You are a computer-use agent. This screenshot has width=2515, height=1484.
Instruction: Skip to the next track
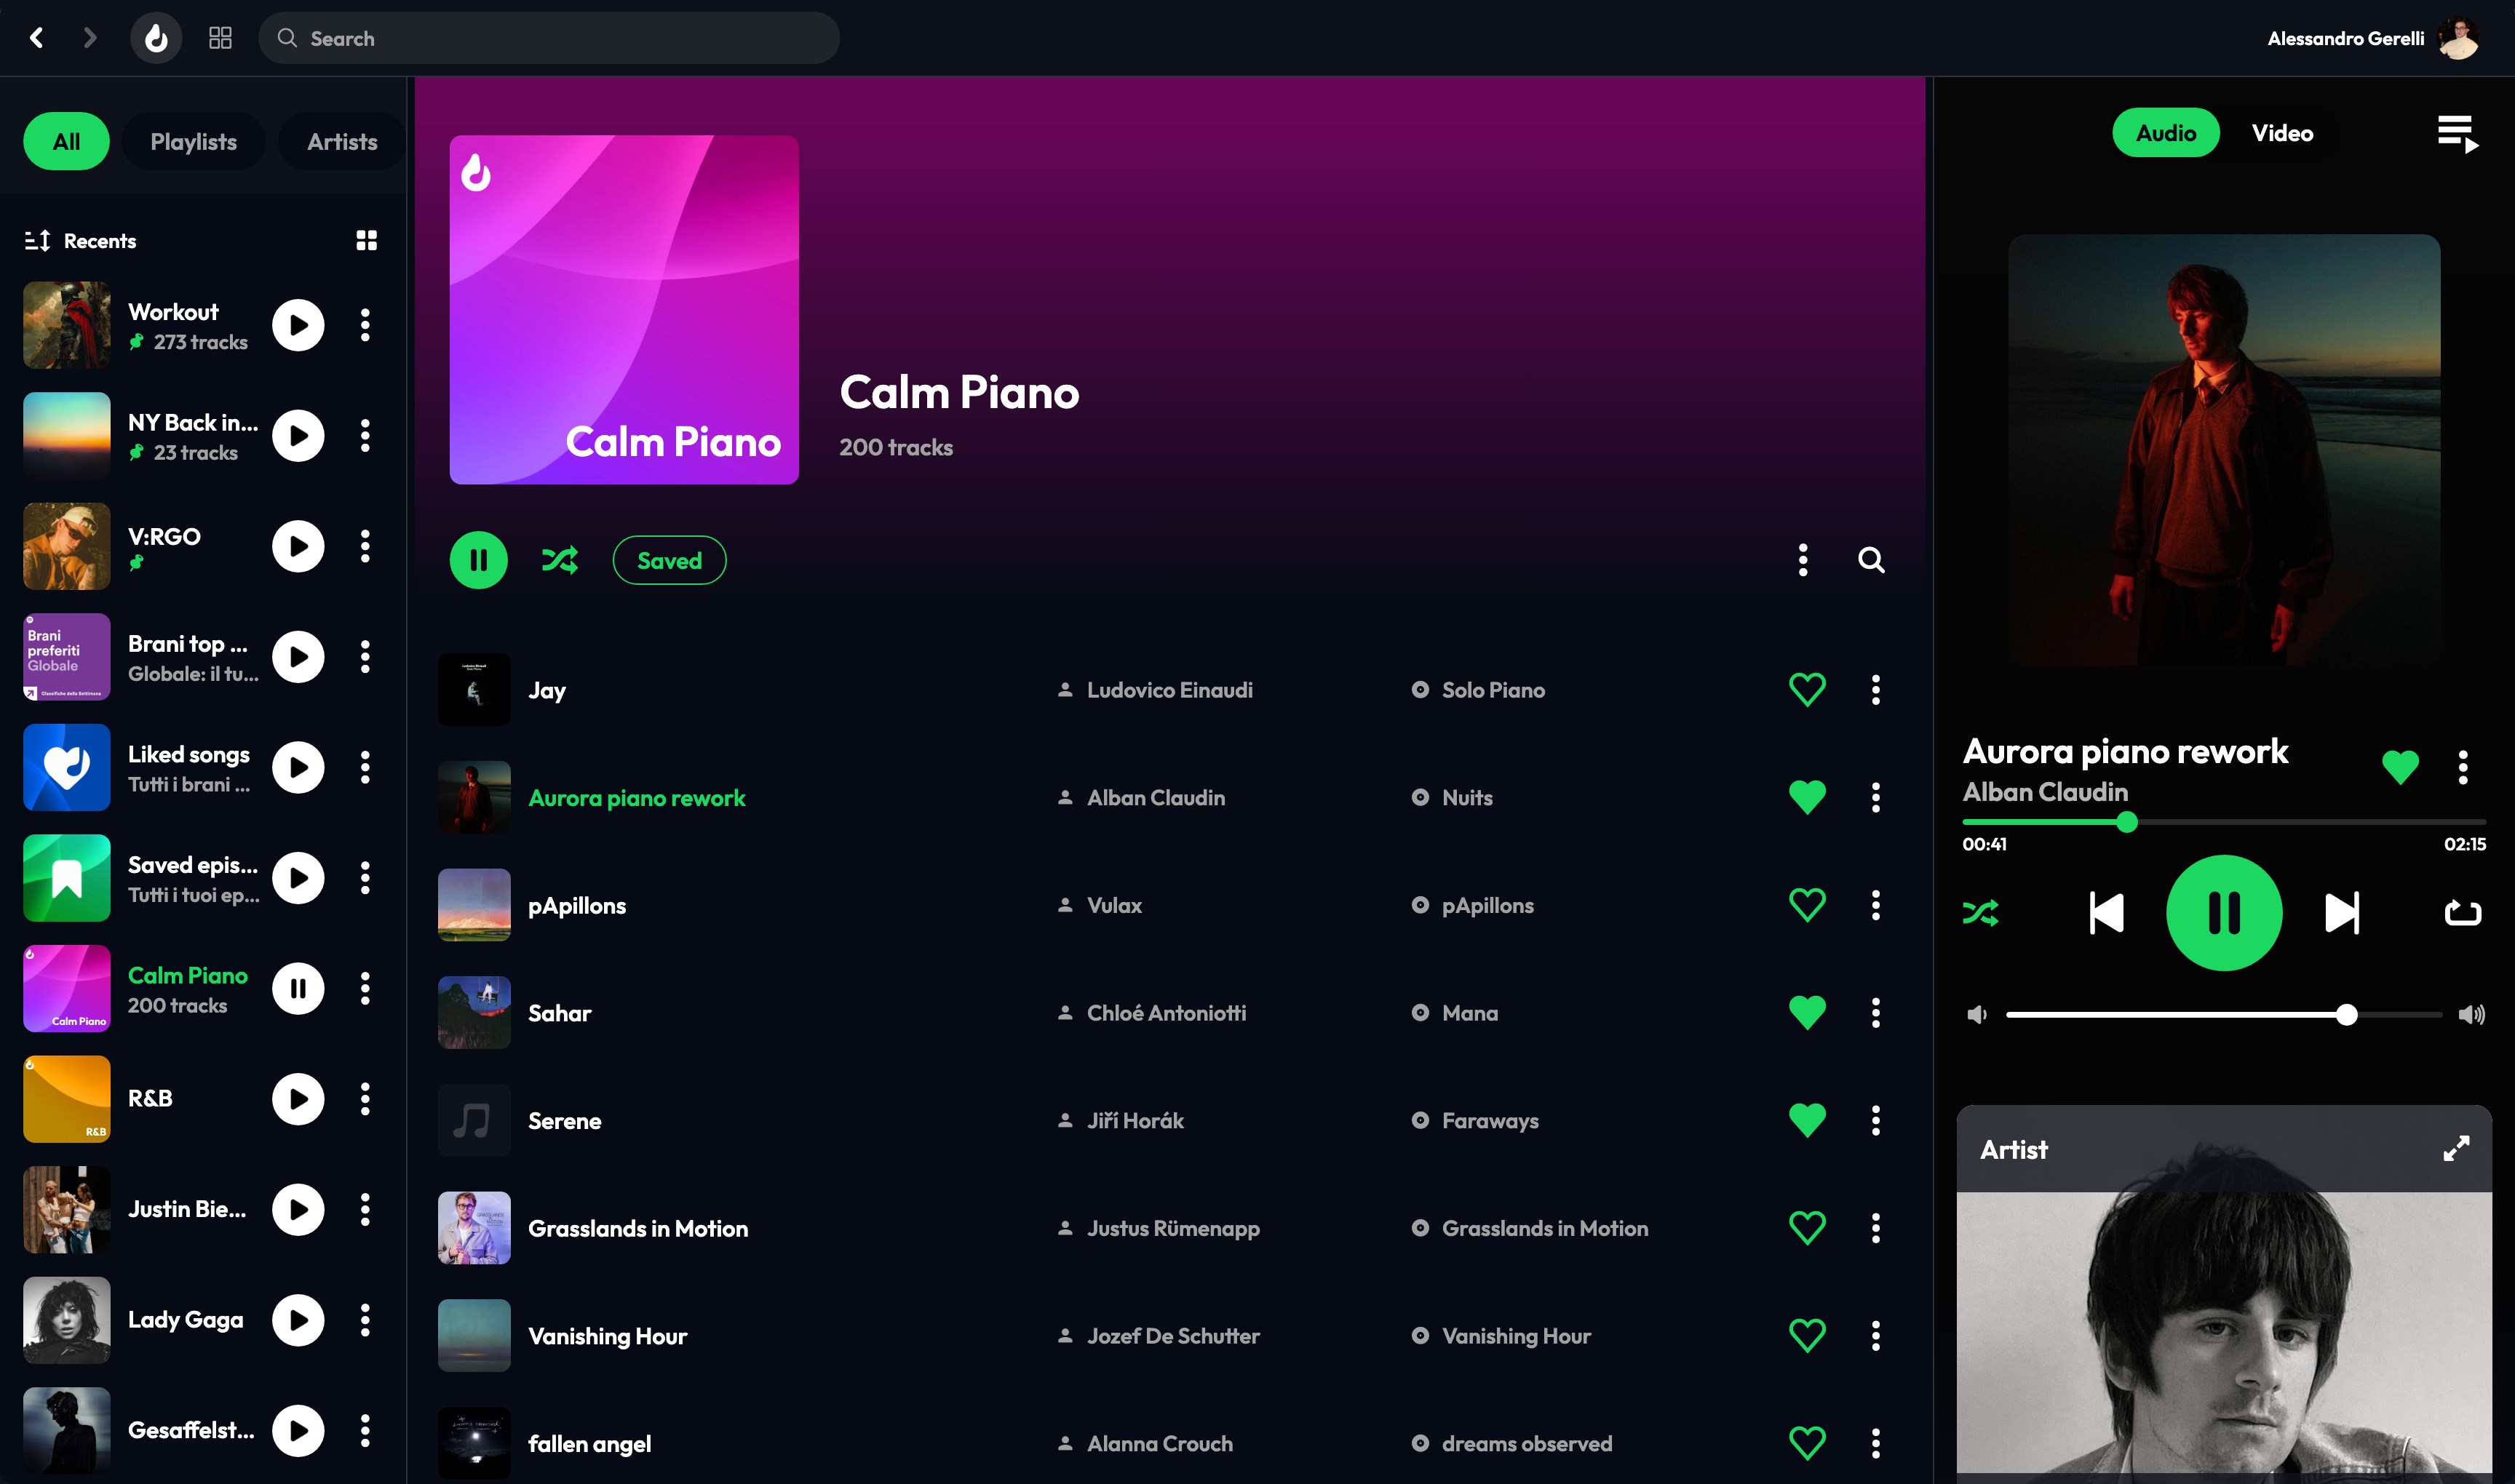click(2342, 913)
